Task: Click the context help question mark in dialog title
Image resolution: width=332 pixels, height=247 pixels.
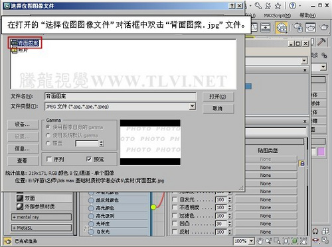Action: pyautogui.click(x=232, y=6)
